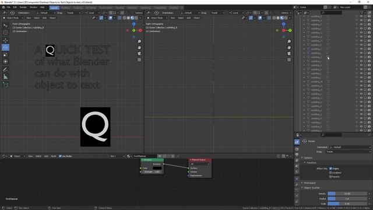Toggle X-Ray in right viewport header
The image size is (373, 210).
269,18
